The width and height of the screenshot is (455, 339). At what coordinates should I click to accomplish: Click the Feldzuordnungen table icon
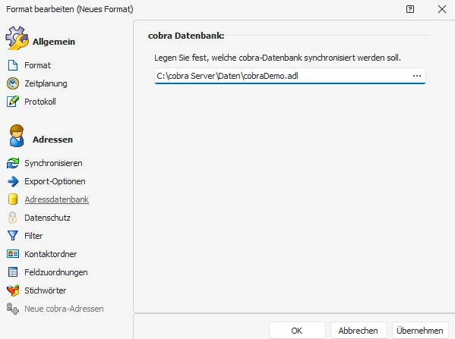(x=13, y=272)
